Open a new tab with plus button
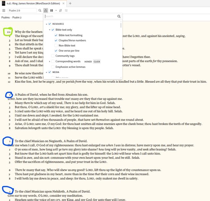The width and height of the screenshot is (210, 201). pyautogui.click(x=70, y=3)
